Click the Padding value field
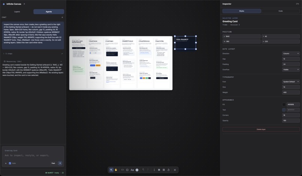The height and width of the screenshot is (176, 302). 291,64
